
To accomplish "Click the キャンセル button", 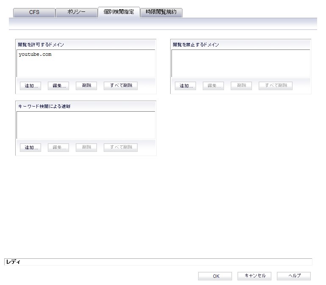I will 254,276.
